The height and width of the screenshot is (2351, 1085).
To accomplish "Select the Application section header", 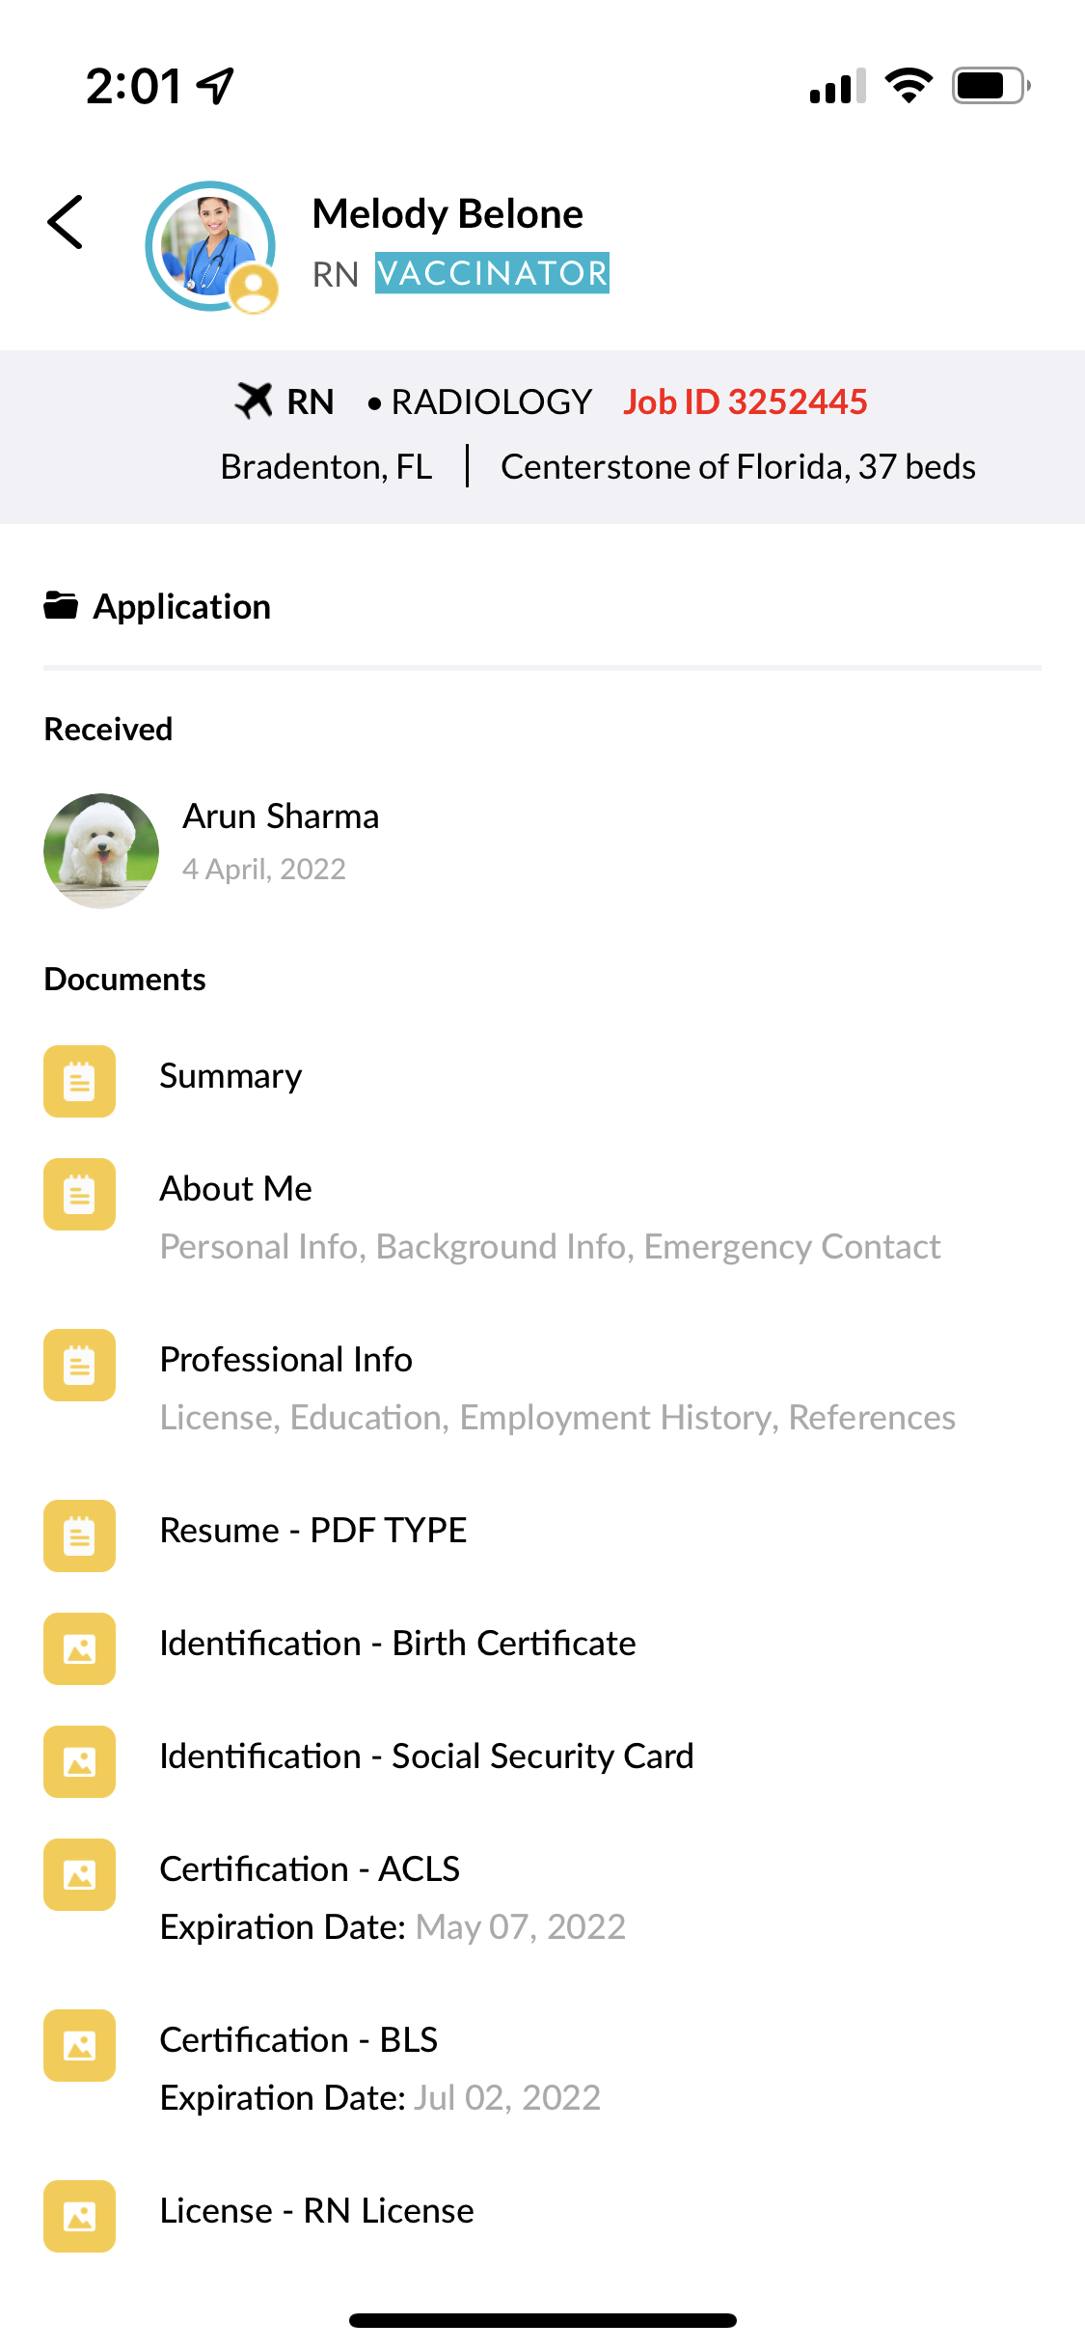I will pos(181,607).
